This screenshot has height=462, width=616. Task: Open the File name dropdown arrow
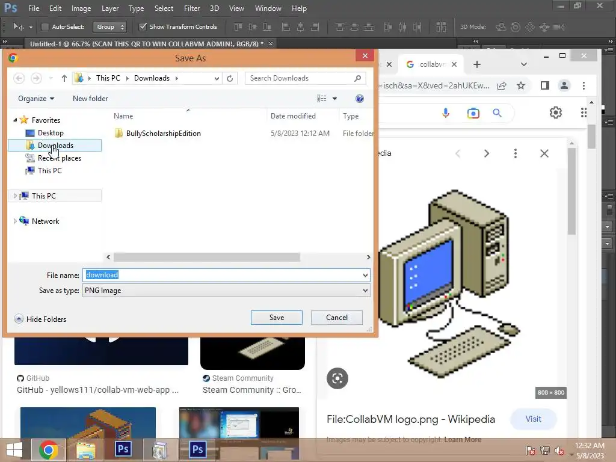pos(365,275)
